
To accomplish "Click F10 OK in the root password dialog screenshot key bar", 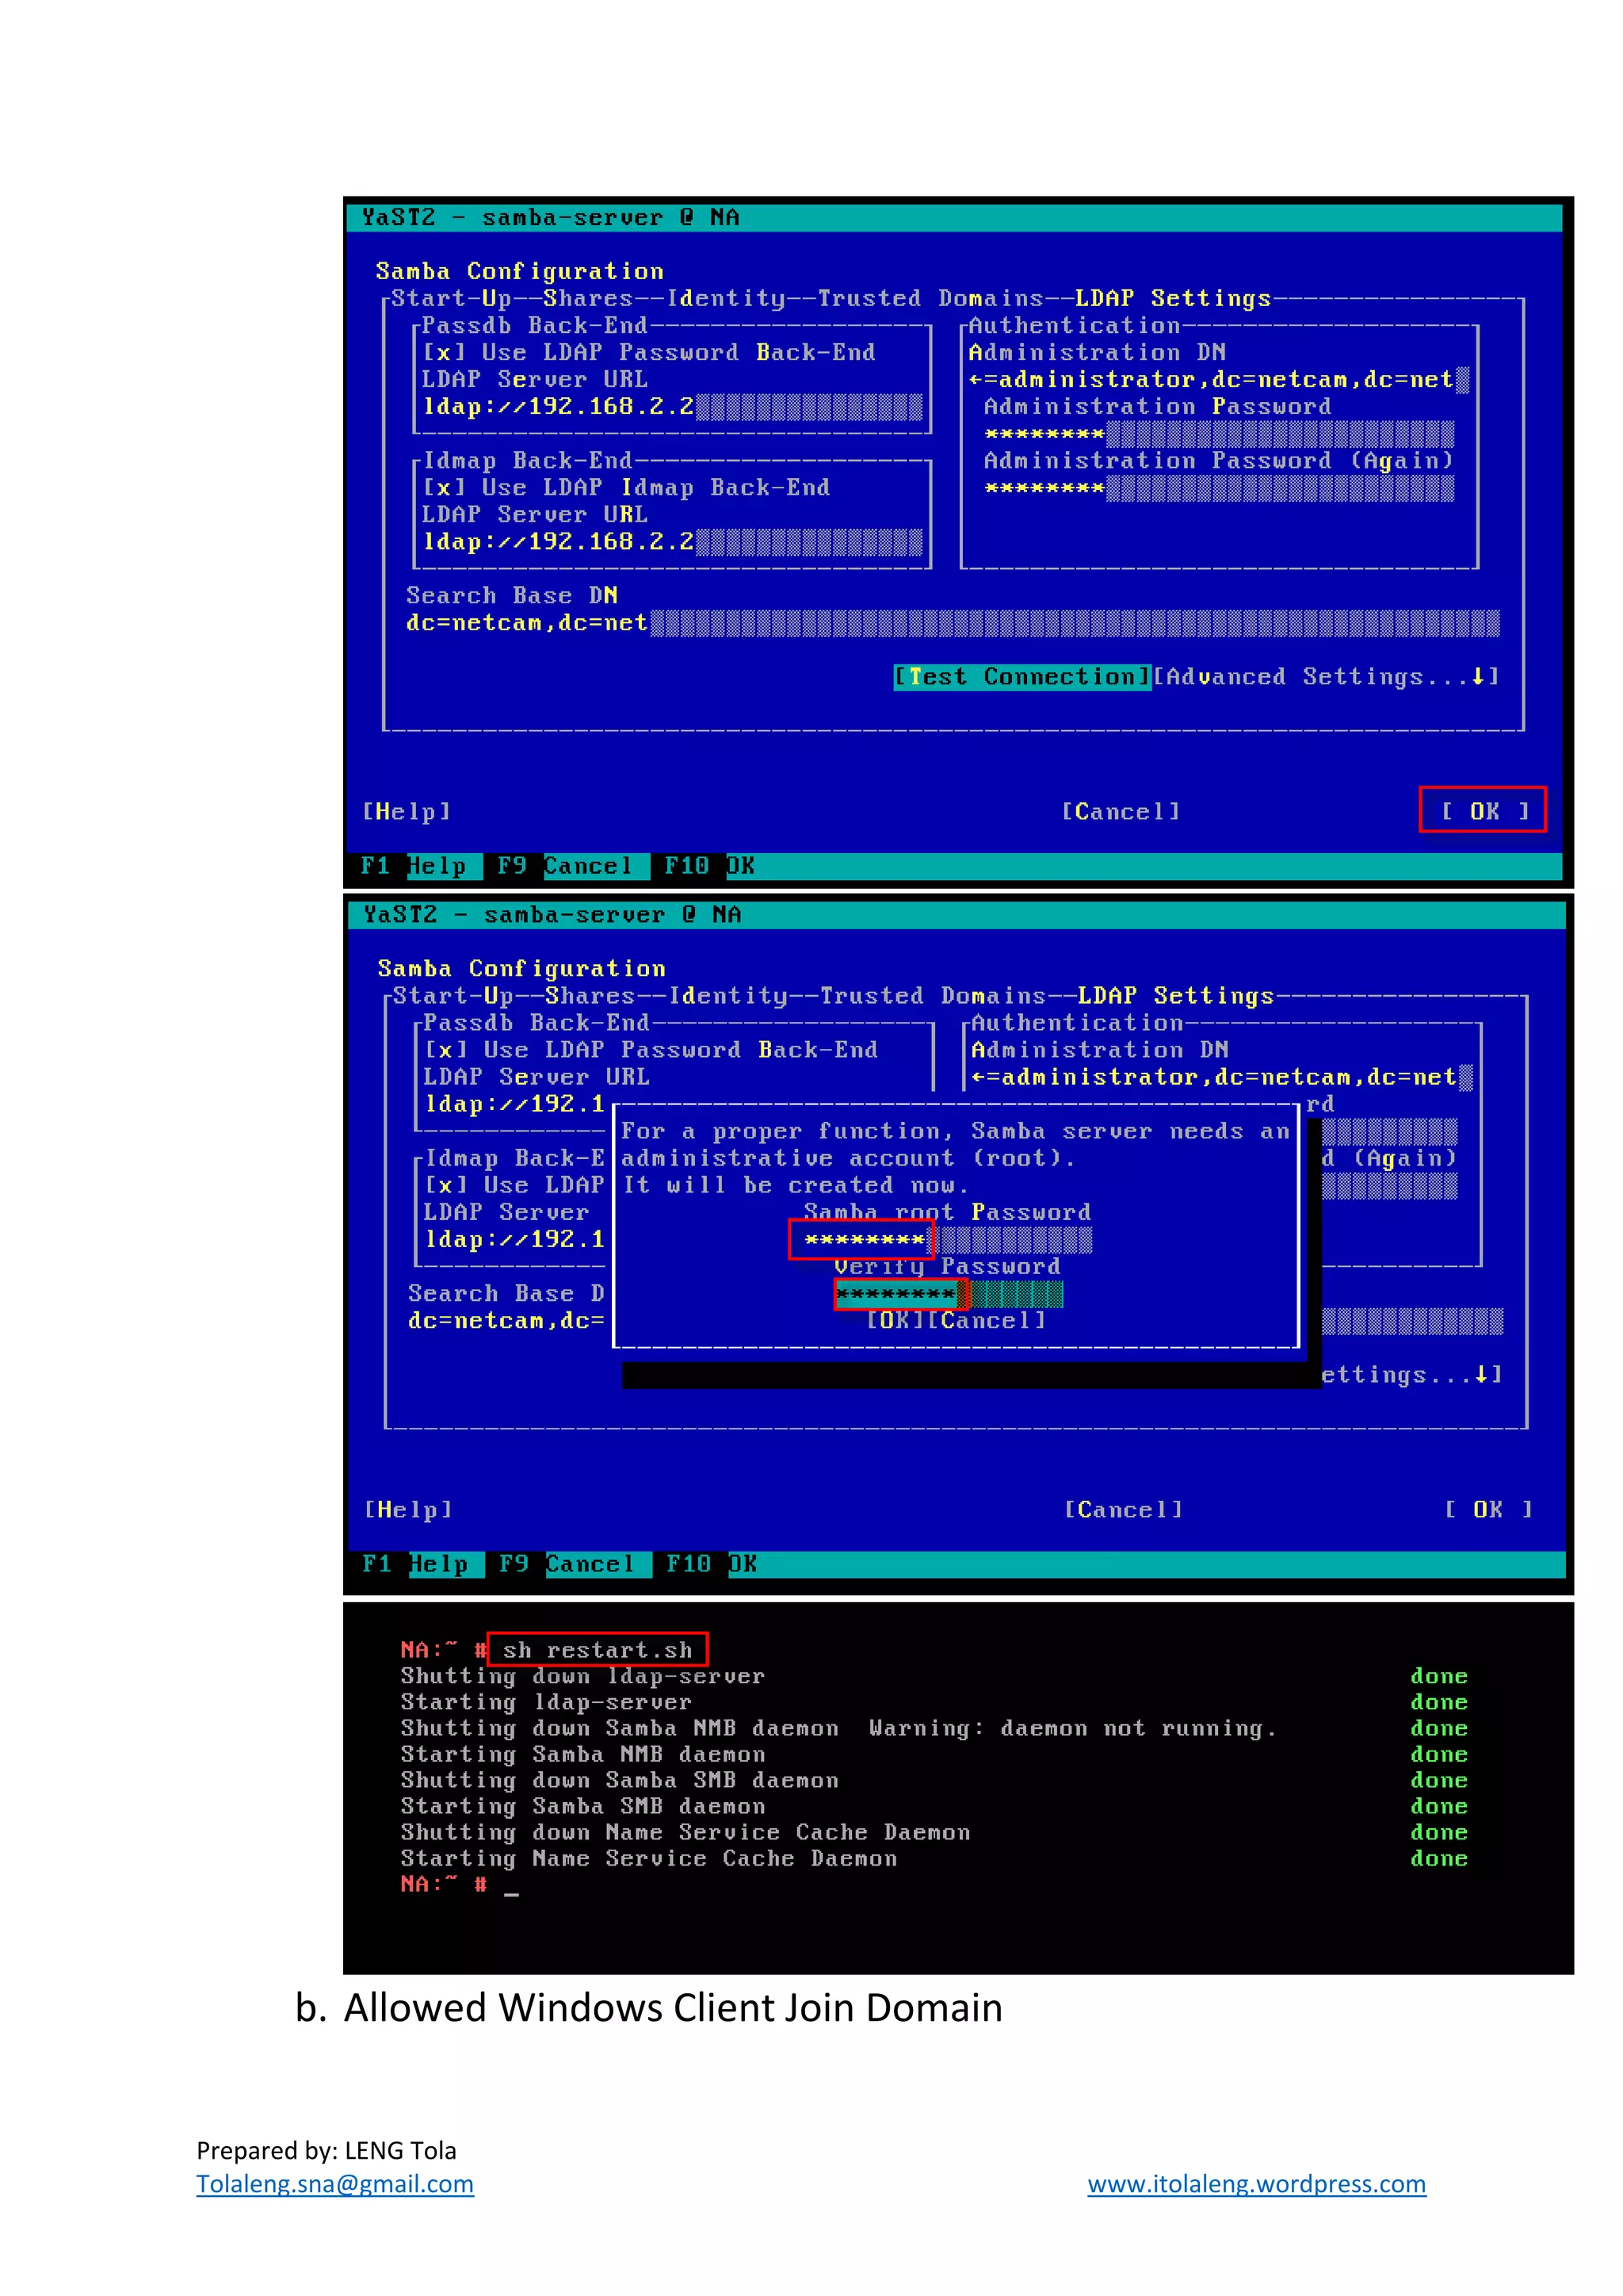I will (x=712, y=1564).
